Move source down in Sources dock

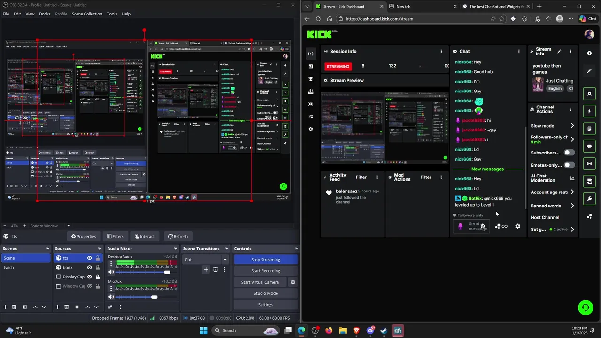pyautogui.click(x=96, y=307)
